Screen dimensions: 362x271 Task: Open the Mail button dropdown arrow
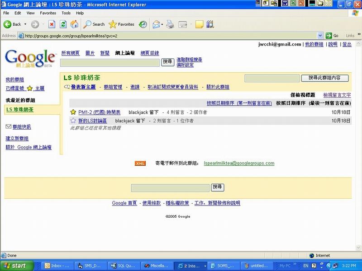coord(162,24)
